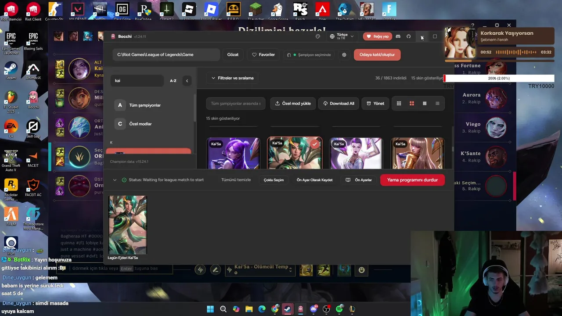The image size is (562, 316).
Task: Collapse the champion sidebar with arrow button
Action: coord(187,81)
